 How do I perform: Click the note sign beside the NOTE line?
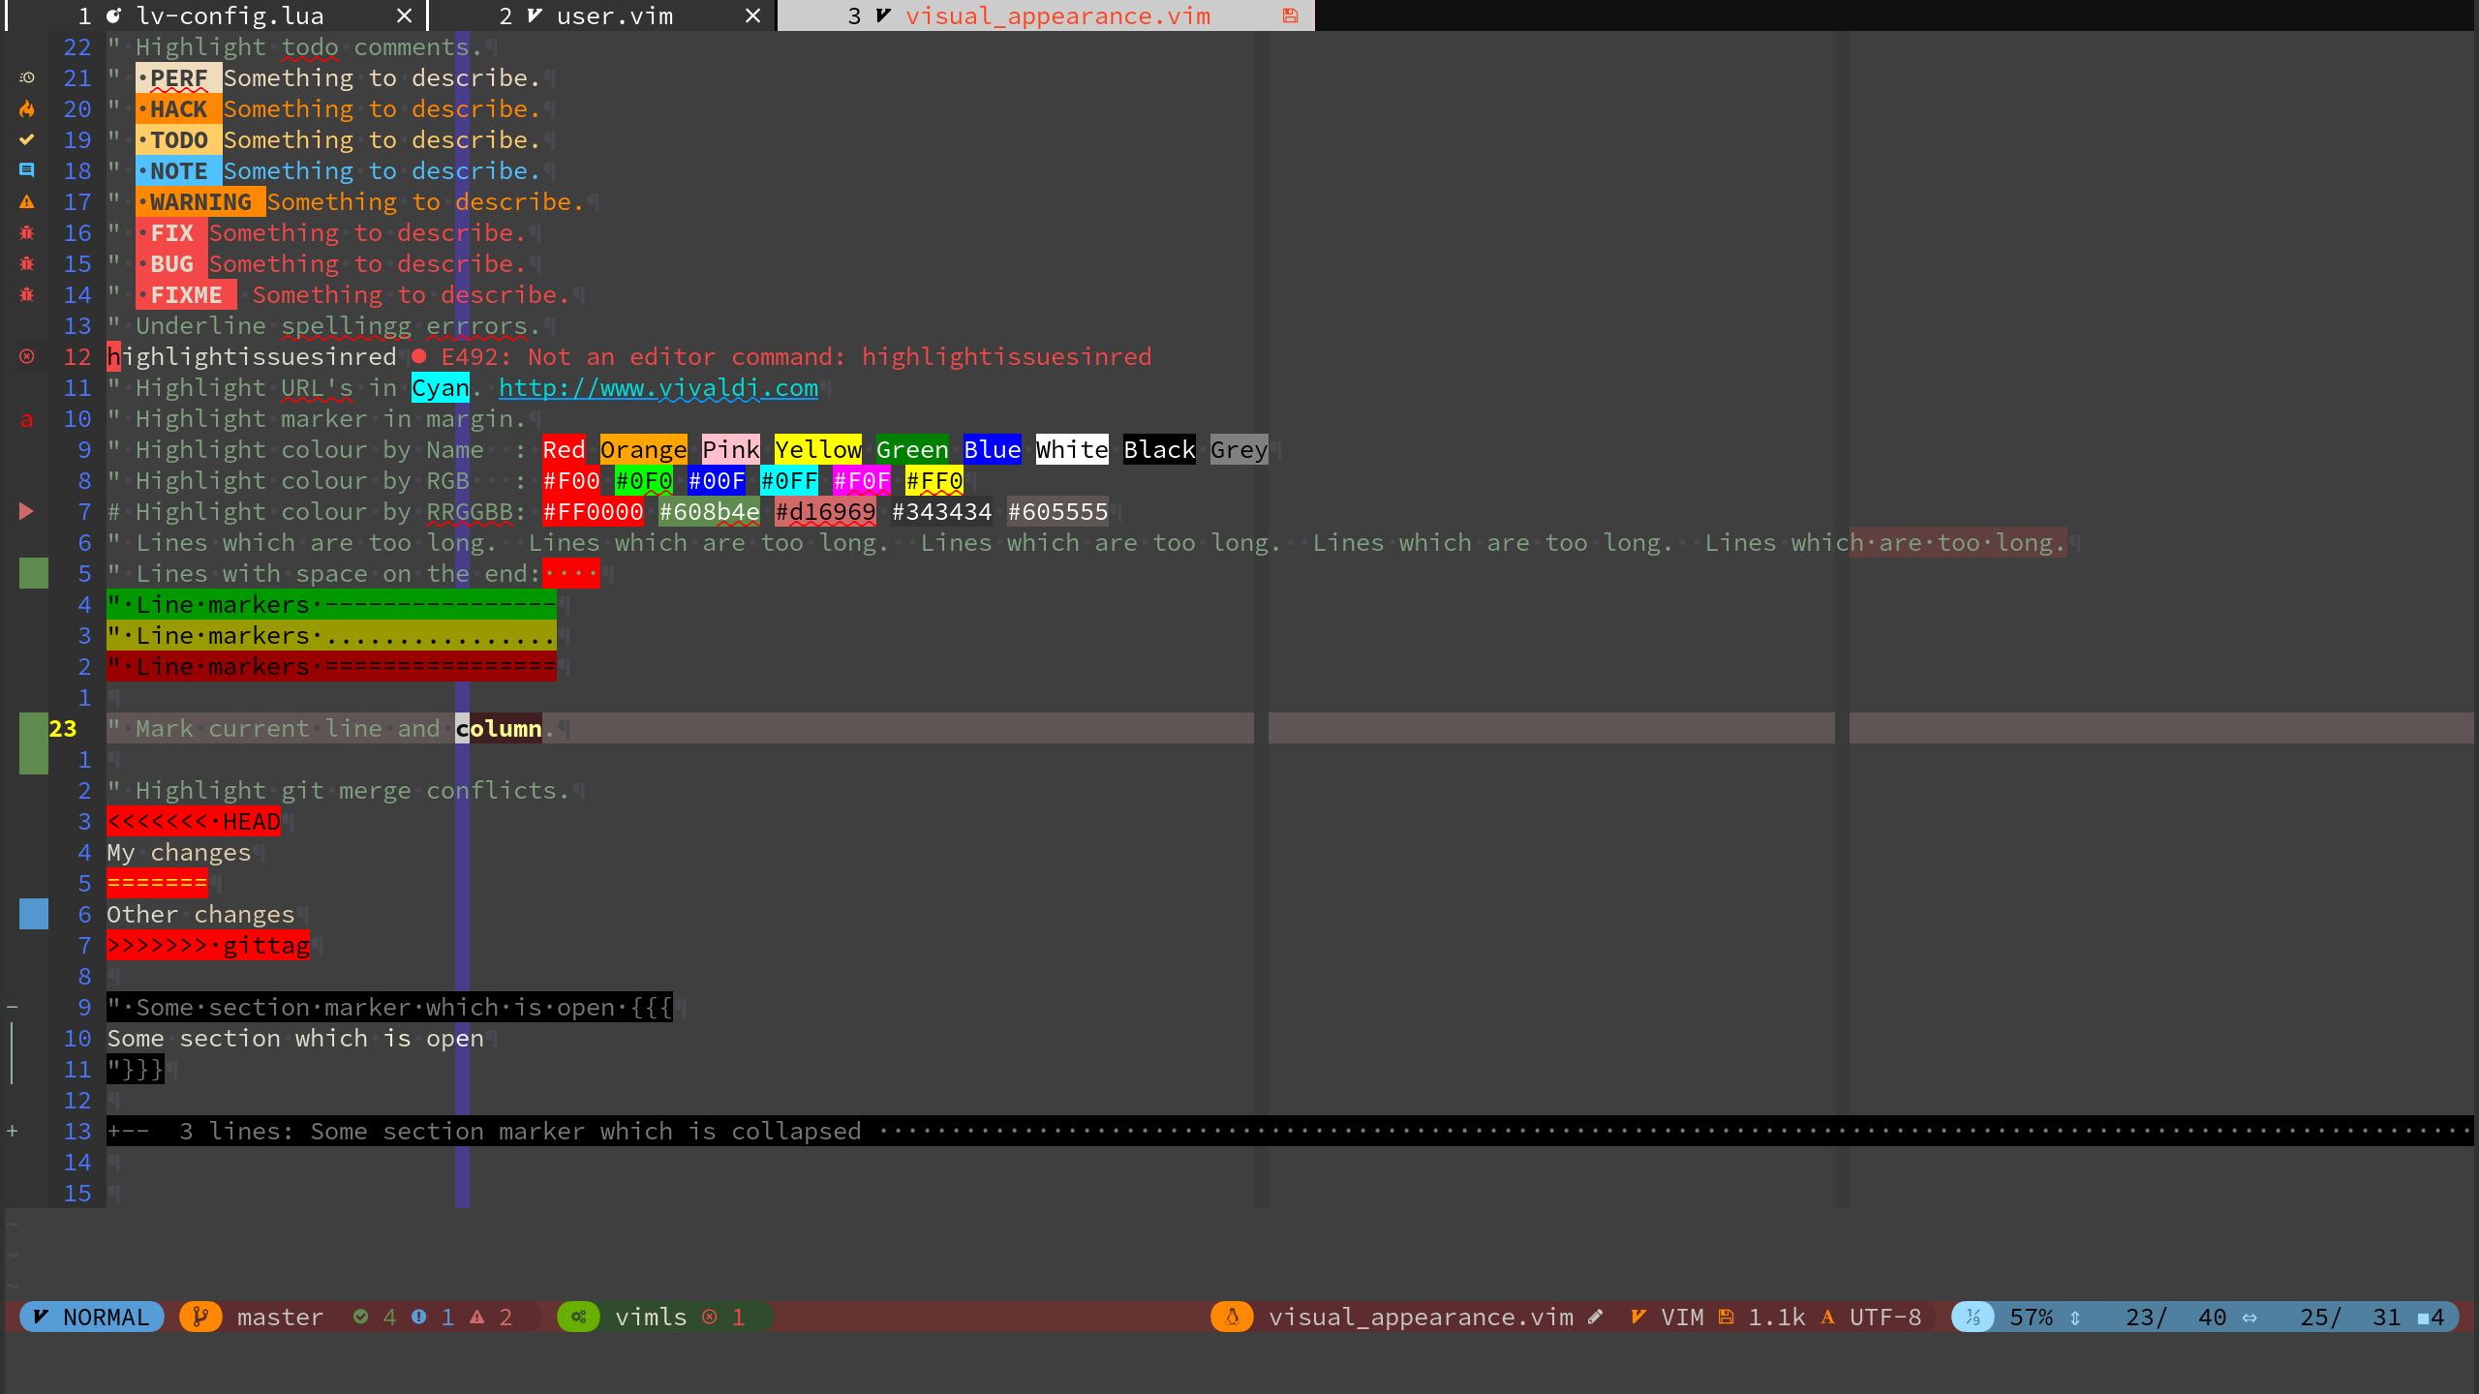click(x=27, y=171)
